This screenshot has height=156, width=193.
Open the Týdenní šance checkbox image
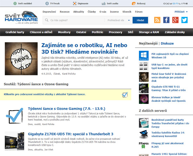(x=14, y=116)
